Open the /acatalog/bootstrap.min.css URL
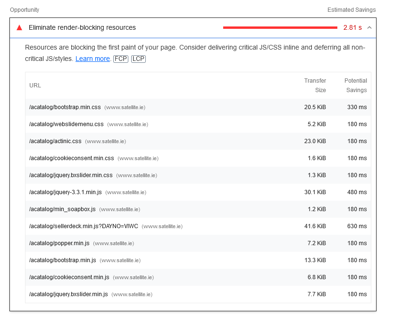Screen dimensions: 402x316 coord(65,107)
